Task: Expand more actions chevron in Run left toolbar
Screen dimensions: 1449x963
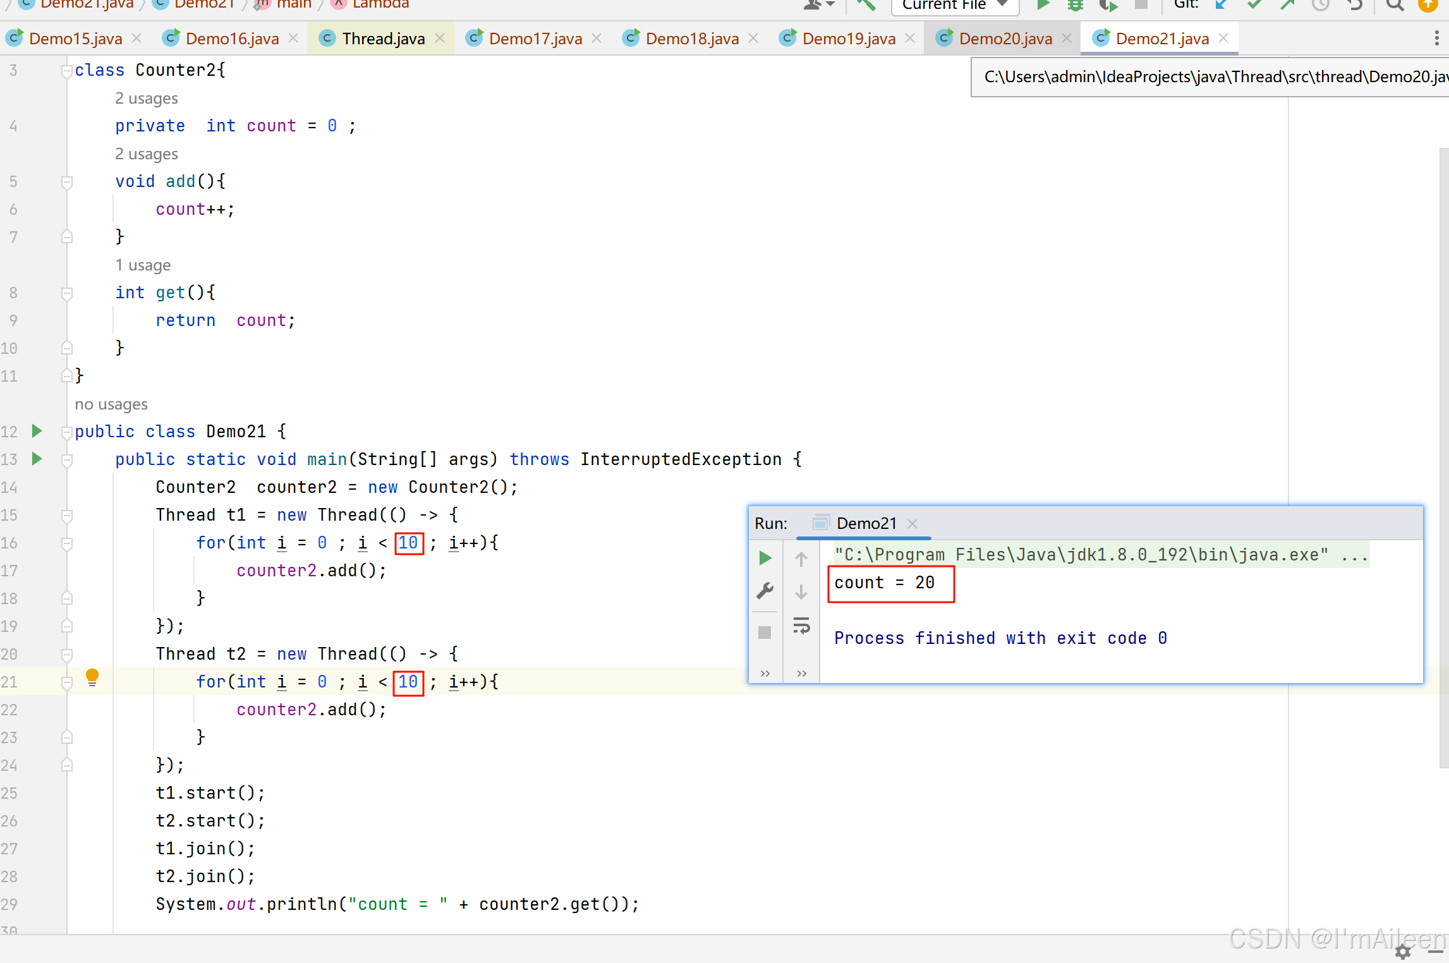Action: coord(765,674)
